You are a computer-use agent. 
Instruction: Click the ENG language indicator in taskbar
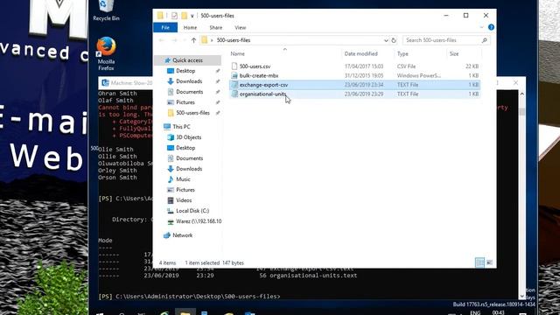coord(475,312)
